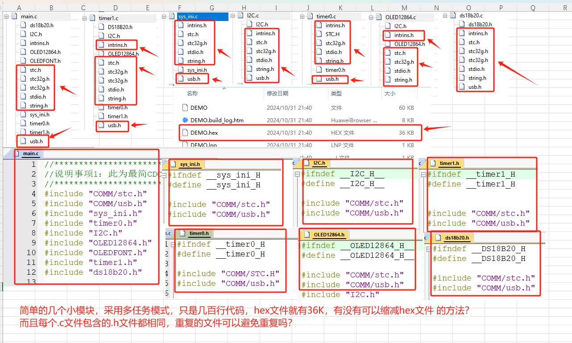Click the DEMO.hex file icon
Image resolution: width=572 pixels, height=343 pixels.
(186, 132)
